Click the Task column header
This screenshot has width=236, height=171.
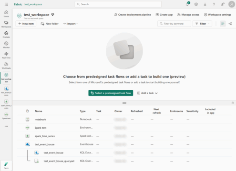click(x=99, y=111)
